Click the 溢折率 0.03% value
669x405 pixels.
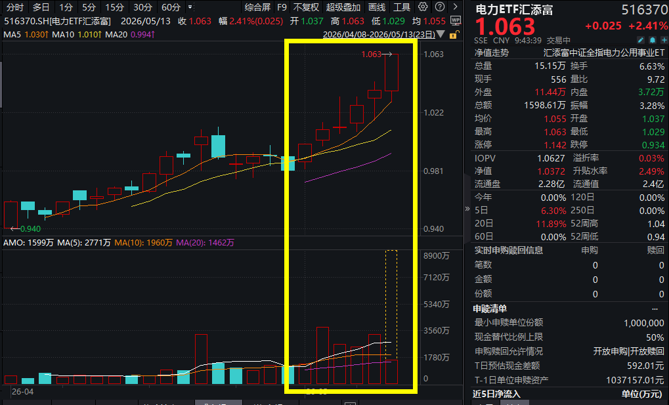[x=651, y=158]
